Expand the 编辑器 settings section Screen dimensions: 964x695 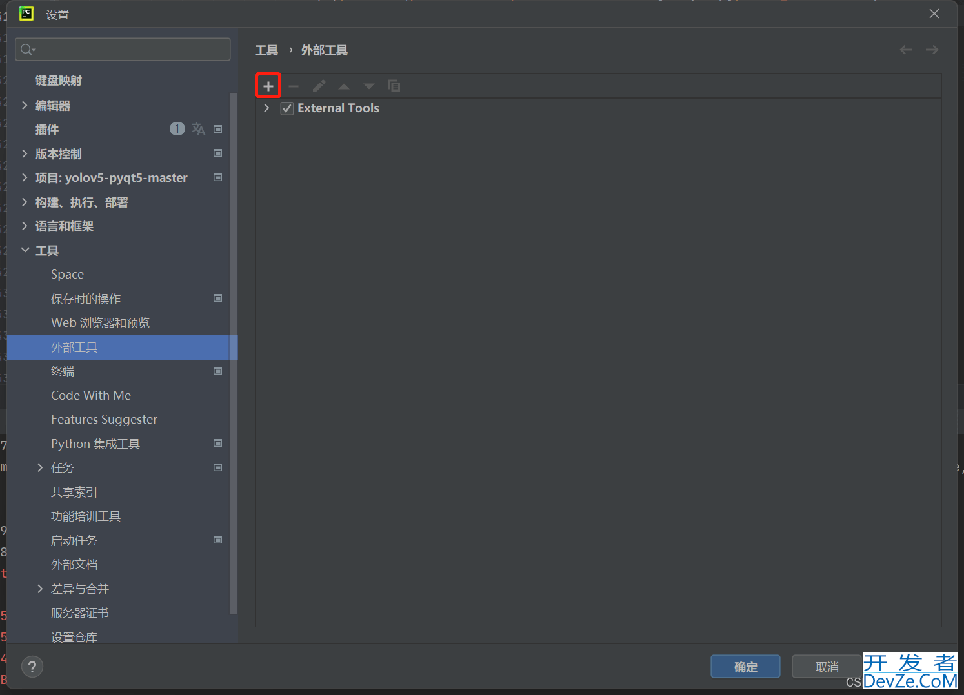25,105
